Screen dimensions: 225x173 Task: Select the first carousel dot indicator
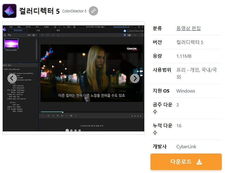67,130
